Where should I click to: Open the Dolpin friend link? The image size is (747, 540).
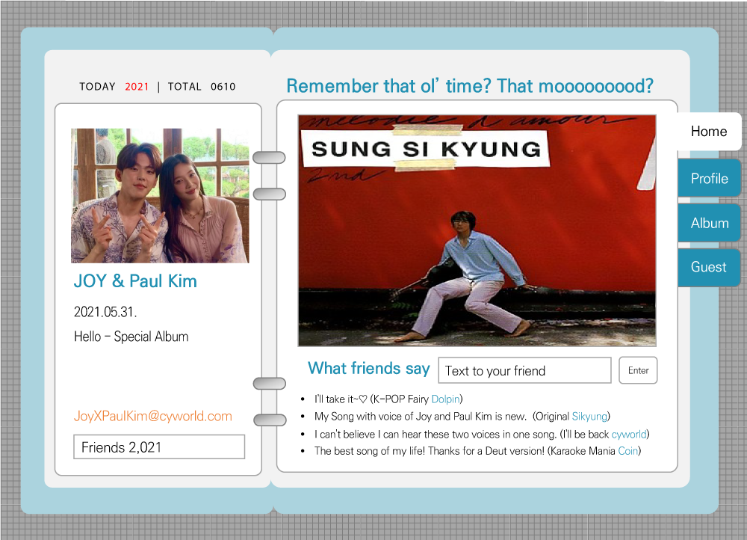point(445,399)
